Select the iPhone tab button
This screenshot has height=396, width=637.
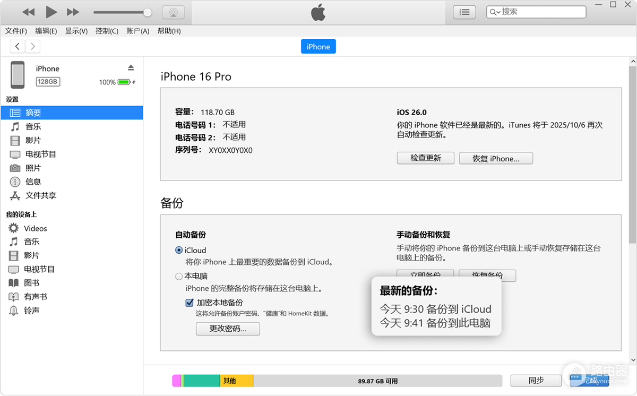[318, 47]
